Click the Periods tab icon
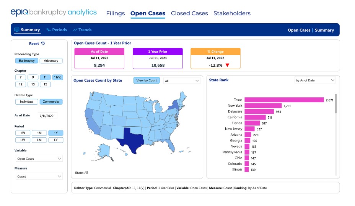This screenshot has width=355, height=206. pos(48,30)
